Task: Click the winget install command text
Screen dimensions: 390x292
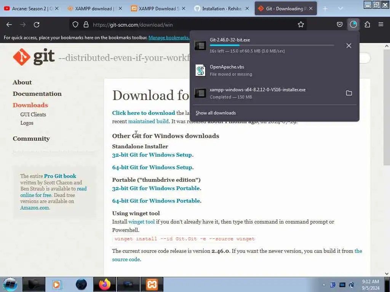Action: [x=185, y=239]
